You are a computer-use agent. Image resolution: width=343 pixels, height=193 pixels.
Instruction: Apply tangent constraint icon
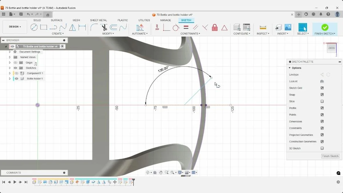pos(176,27)
